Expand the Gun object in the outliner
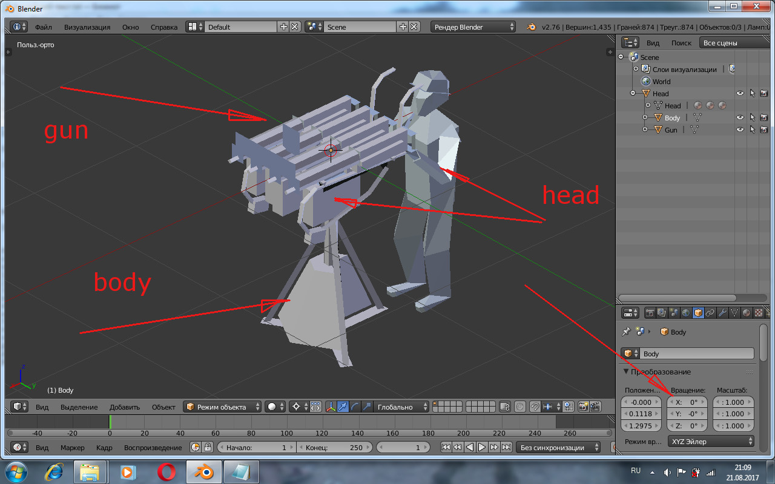The height and width of the screenshot is (484, 775). (645, 129)
